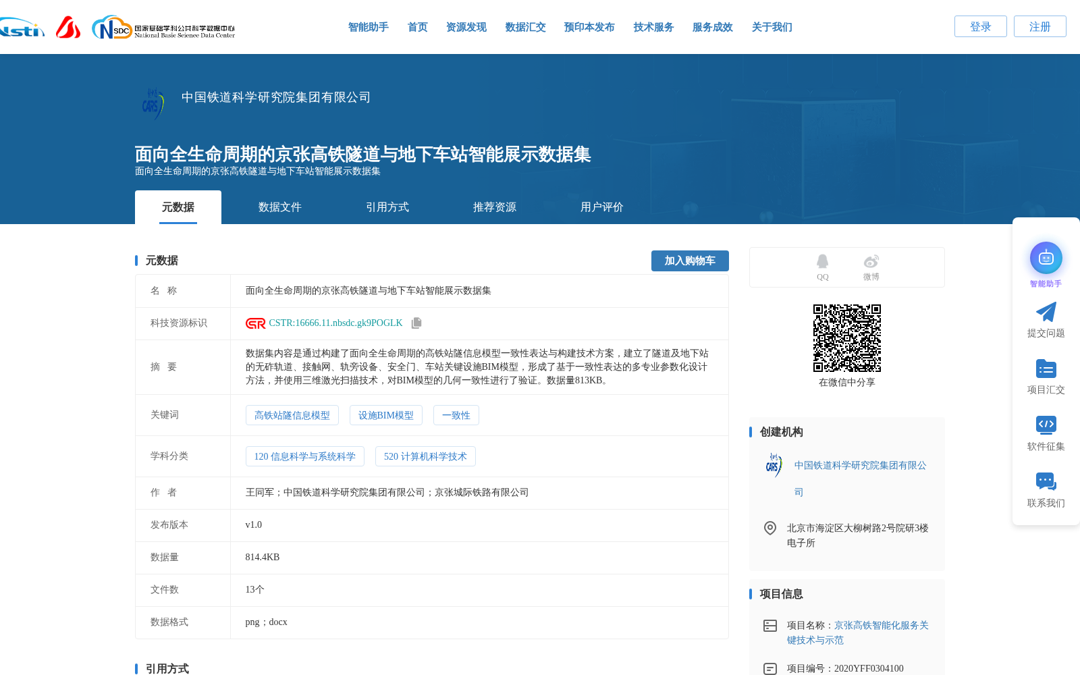Click the 注册 button

1039,26
